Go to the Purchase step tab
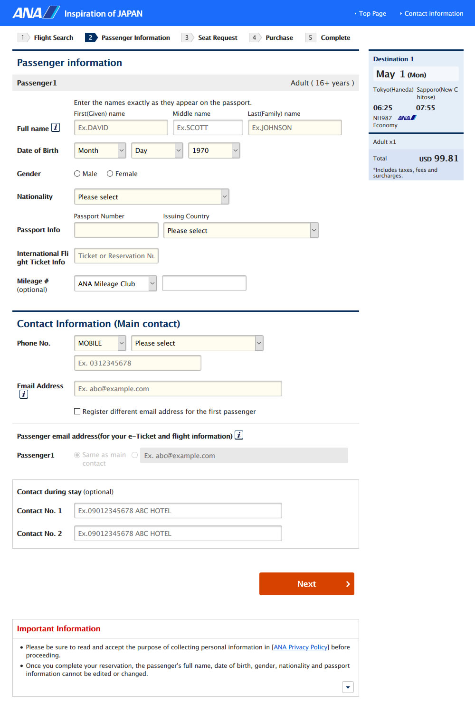The width and height of the screenshot is (475, 712). pos(279,37)
